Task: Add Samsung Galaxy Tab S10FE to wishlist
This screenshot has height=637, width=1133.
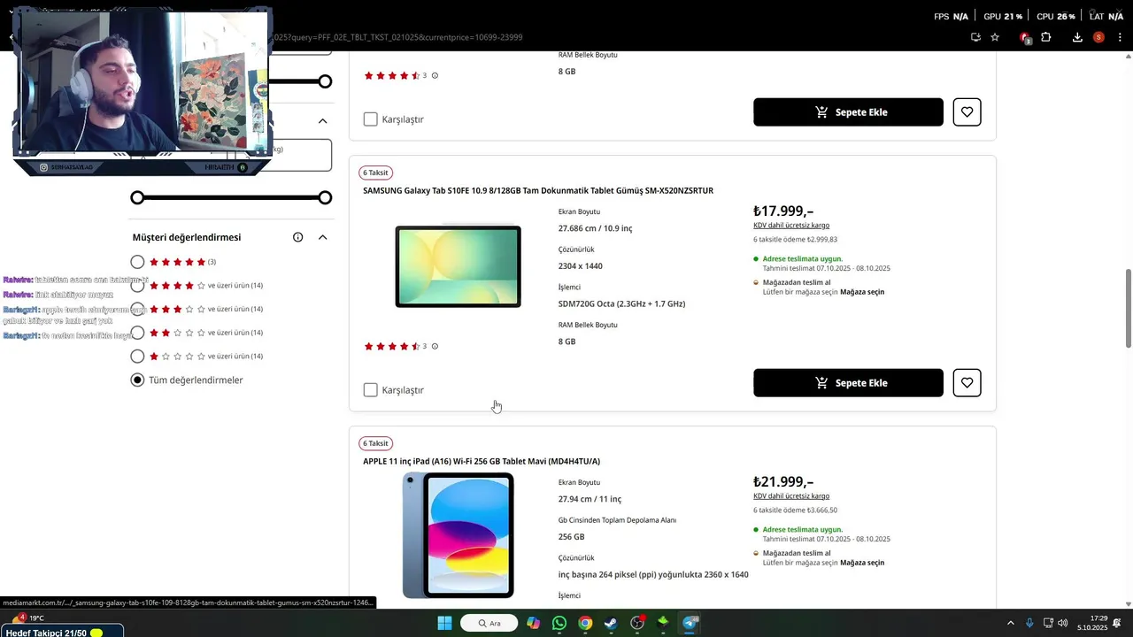Action: tap(967, 383)
